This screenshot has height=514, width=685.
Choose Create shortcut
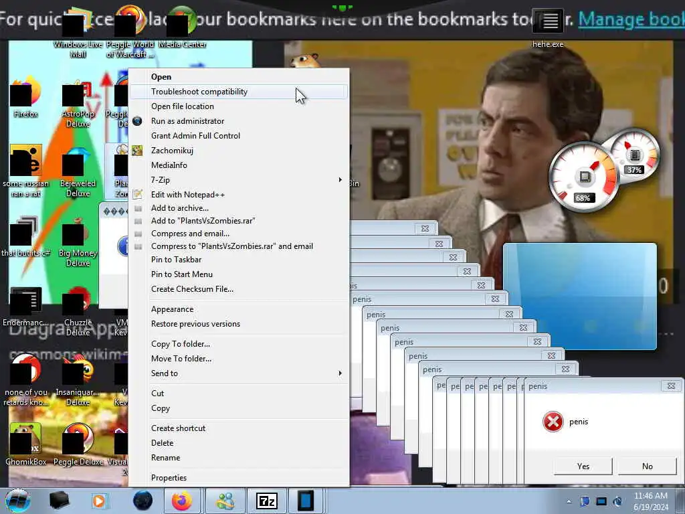(239, 428)
